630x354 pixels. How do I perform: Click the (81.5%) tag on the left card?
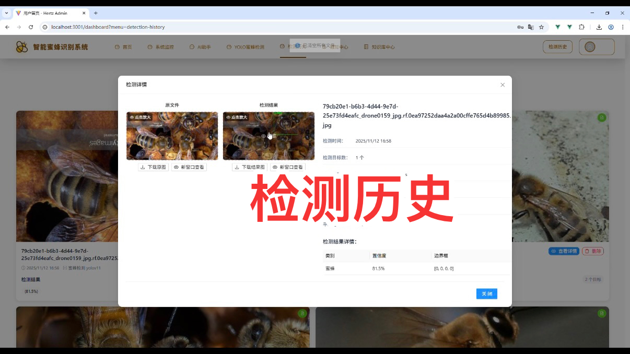point(31,291)
